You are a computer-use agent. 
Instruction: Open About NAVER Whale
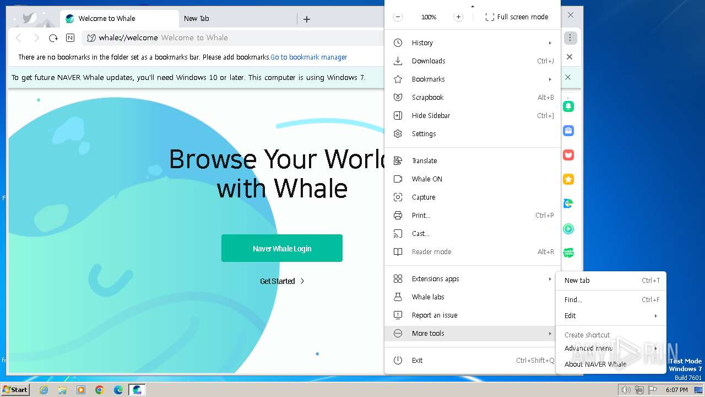coord(611,364)
